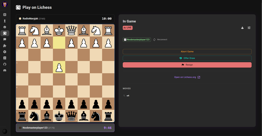Select the Lichess sidebar icon
262x136 pixels.
click(x=5, y=33)
